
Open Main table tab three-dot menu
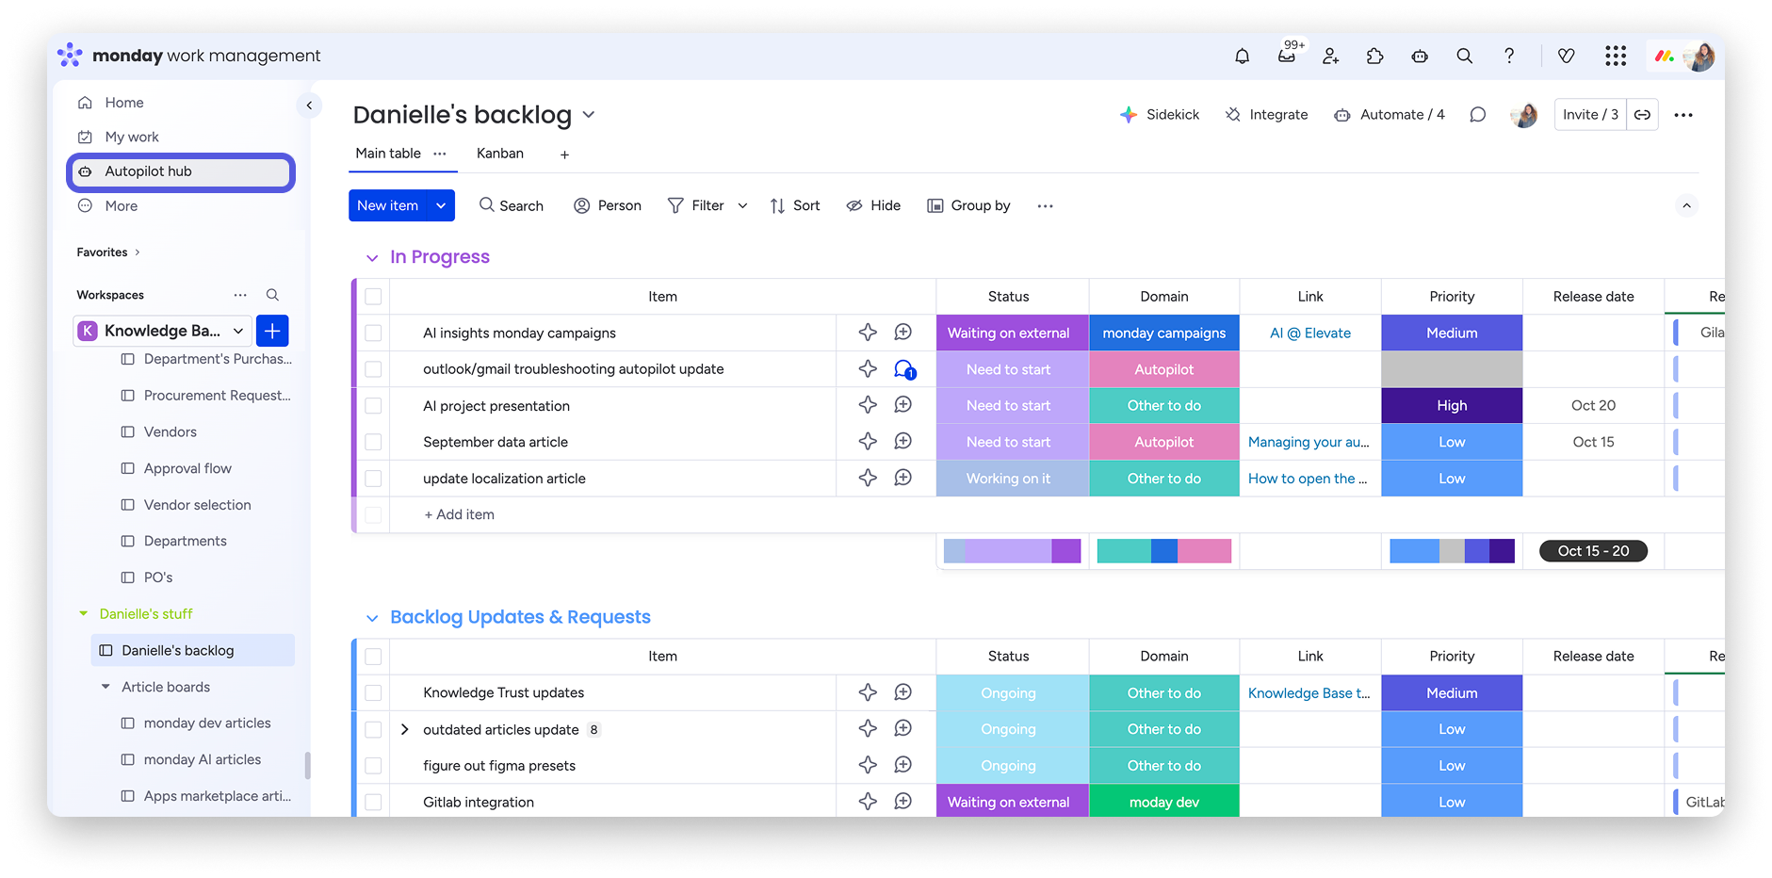440,154
